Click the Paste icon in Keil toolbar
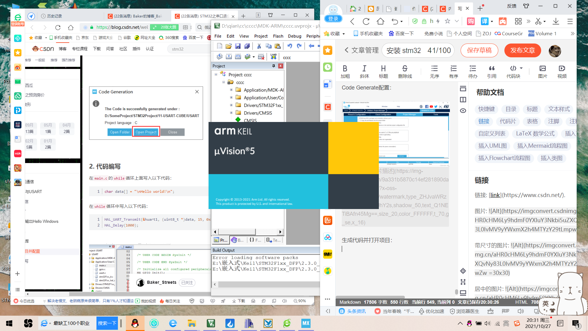The width and height of the screenshot is (588, 331). 278,46
